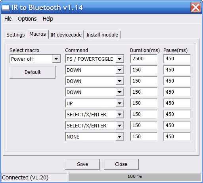
Task: Click the Close button at bottom
Action: point(121,164)
